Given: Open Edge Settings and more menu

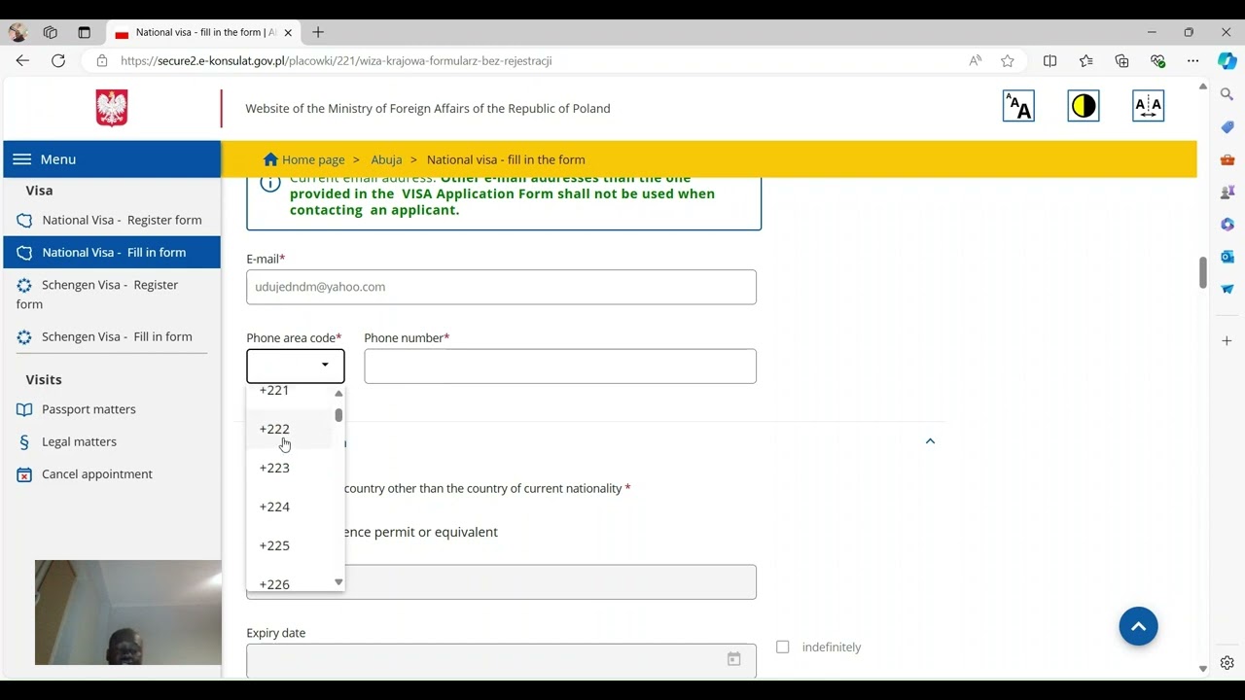Looking at the screenshot, I should click(x=1193, y=60).
